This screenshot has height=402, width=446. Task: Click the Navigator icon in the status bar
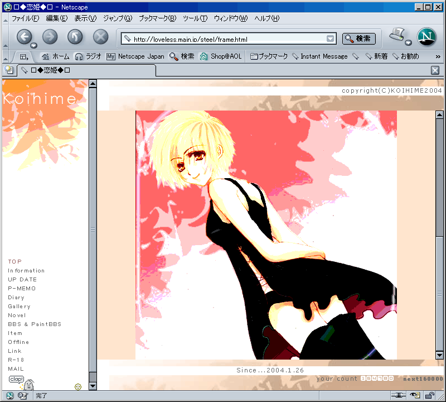coord(9,395)
